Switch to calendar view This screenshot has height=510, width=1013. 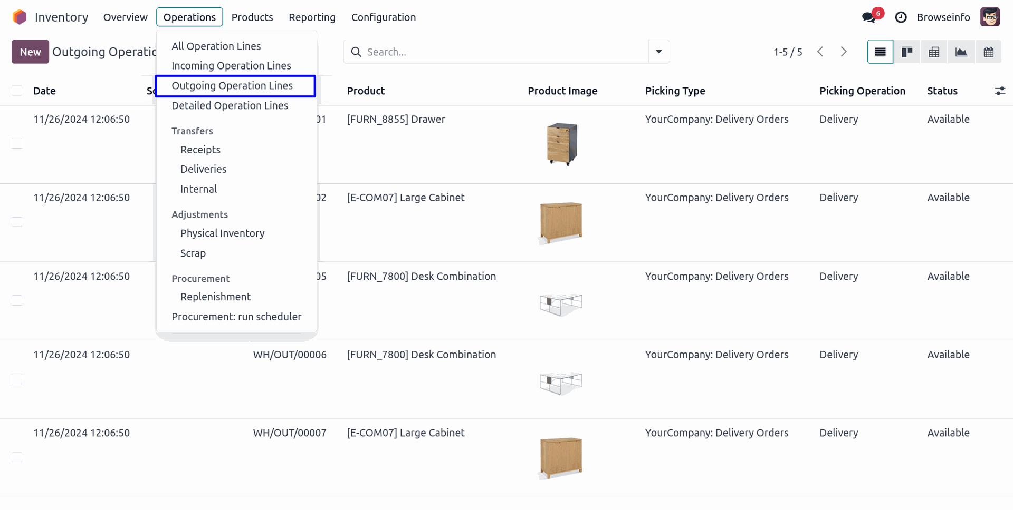point(988,52)
